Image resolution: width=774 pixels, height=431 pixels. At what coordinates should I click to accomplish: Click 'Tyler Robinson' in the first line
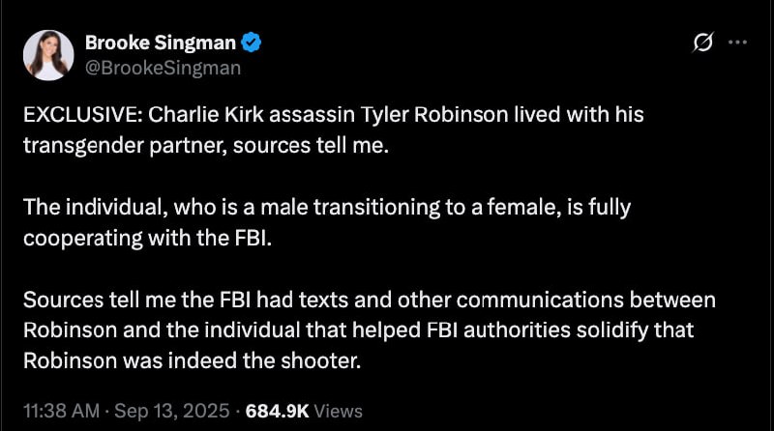click(x=434, y=114)
